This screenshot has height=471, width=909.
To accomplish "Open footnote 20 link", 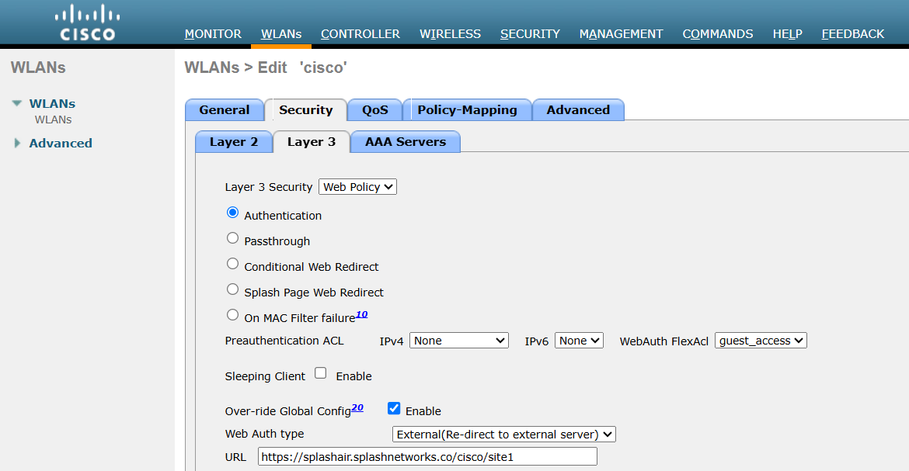I will (357, 408).
